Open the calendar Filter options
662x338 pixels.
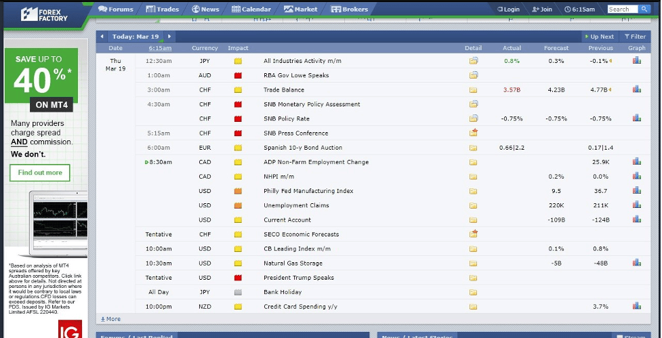tap(635, 37)
